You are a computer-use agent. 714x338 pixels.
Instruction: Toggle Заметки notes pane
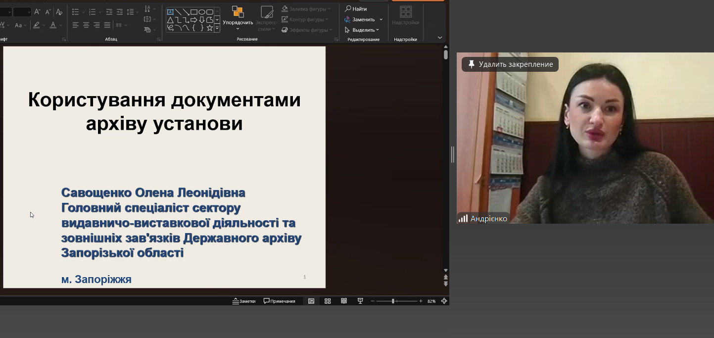(244, 301)
